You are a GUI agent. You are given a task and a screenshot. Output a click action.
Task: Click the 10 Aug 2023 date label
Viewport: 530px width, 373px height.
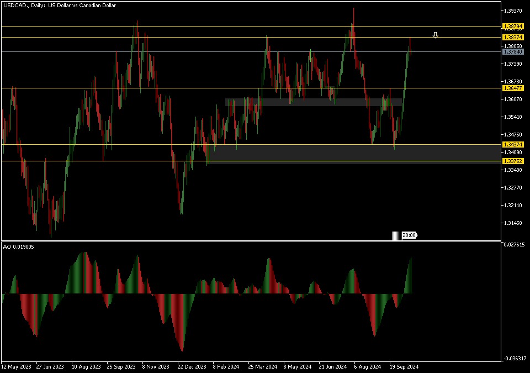point(86,366)
